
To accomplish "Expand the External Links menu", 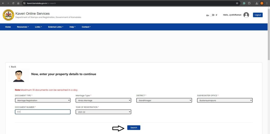I will tap(56, 27).
